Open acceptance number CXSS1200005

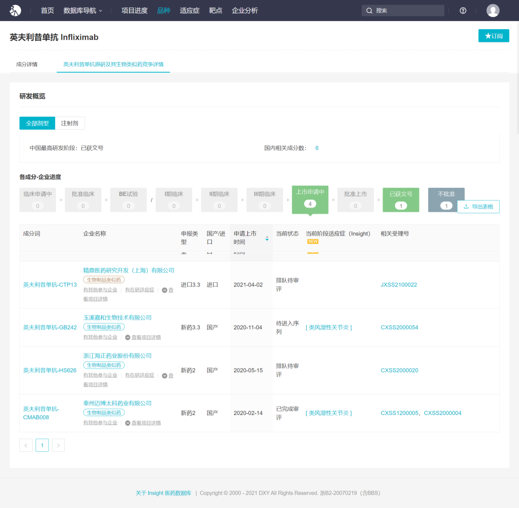399,413
